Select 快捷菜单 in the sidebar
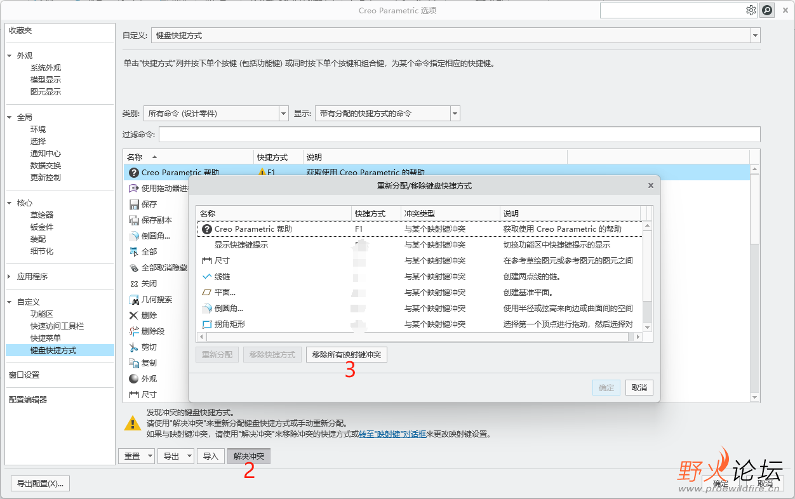Screen dimensions: 795x499 click(x=46, y=338)
